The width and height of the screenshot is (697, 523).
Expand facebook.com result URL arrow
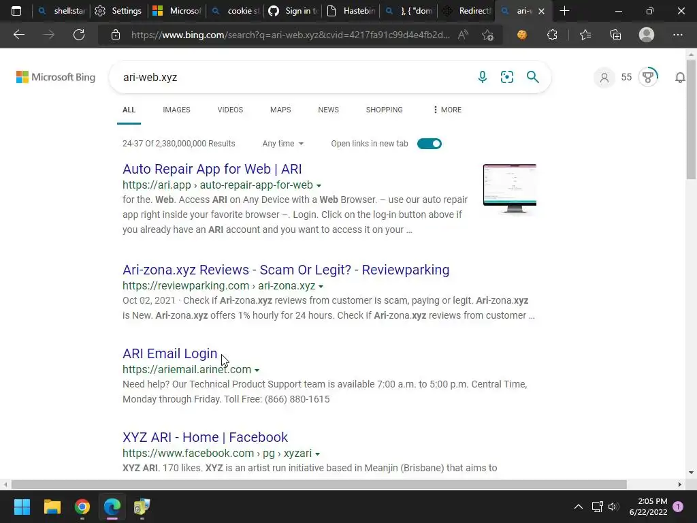[x=317, y=454]
